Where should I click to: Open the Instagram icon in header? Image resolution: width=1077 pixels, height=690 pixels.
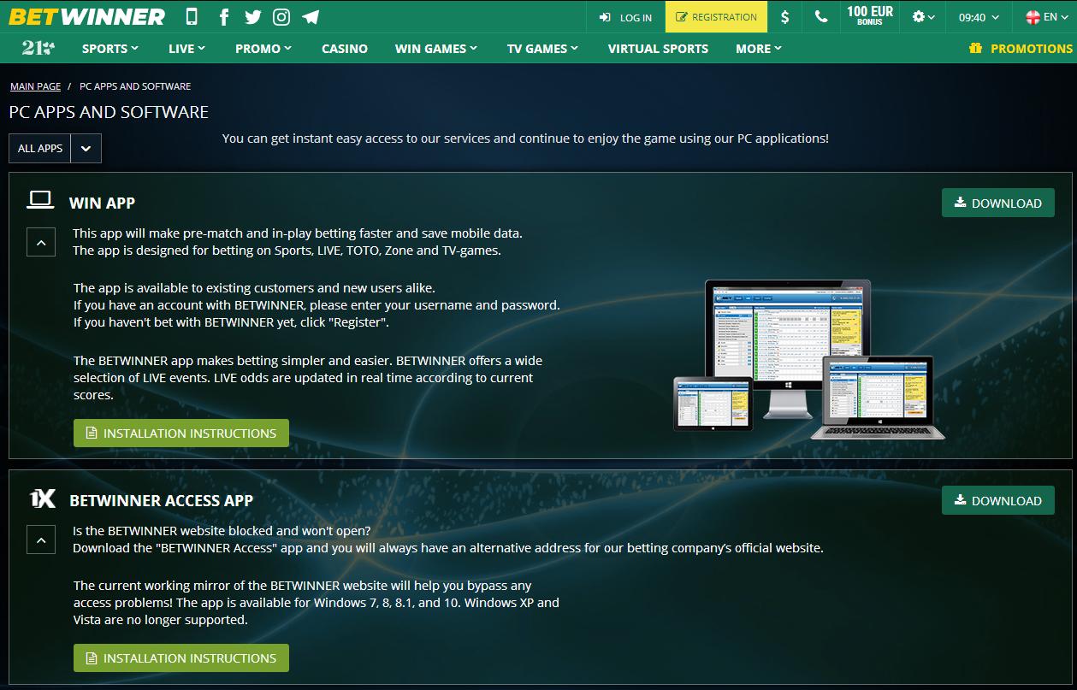coord(281,16)
